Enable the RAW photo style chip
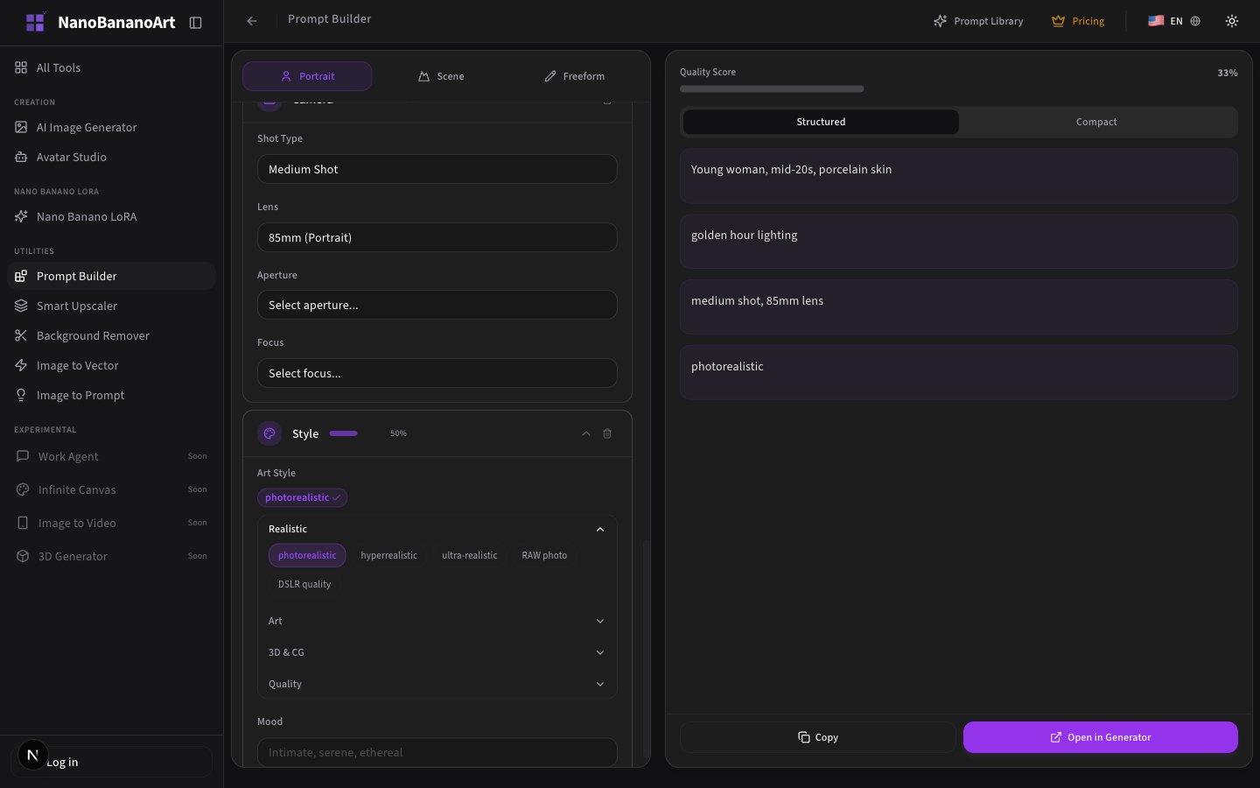This screenshot has width=1260, height=788. click(x=544, y=555)
